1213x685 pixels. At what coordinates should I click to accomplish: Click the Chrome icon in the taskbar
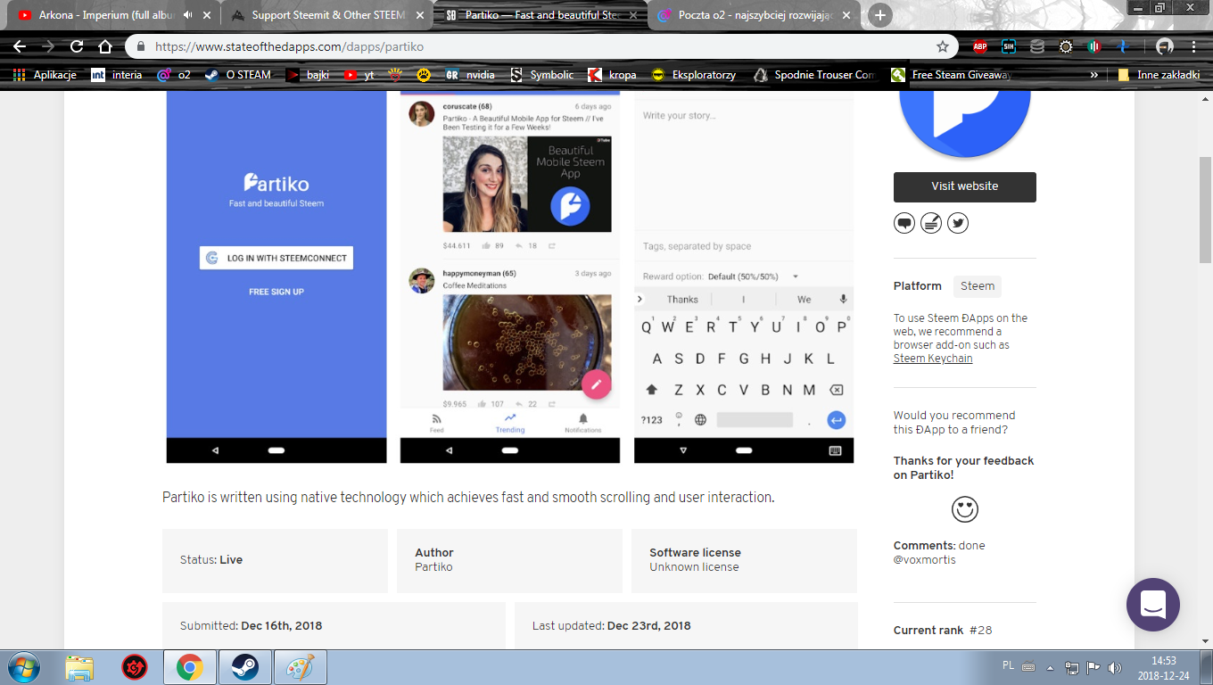pos(189,667)
